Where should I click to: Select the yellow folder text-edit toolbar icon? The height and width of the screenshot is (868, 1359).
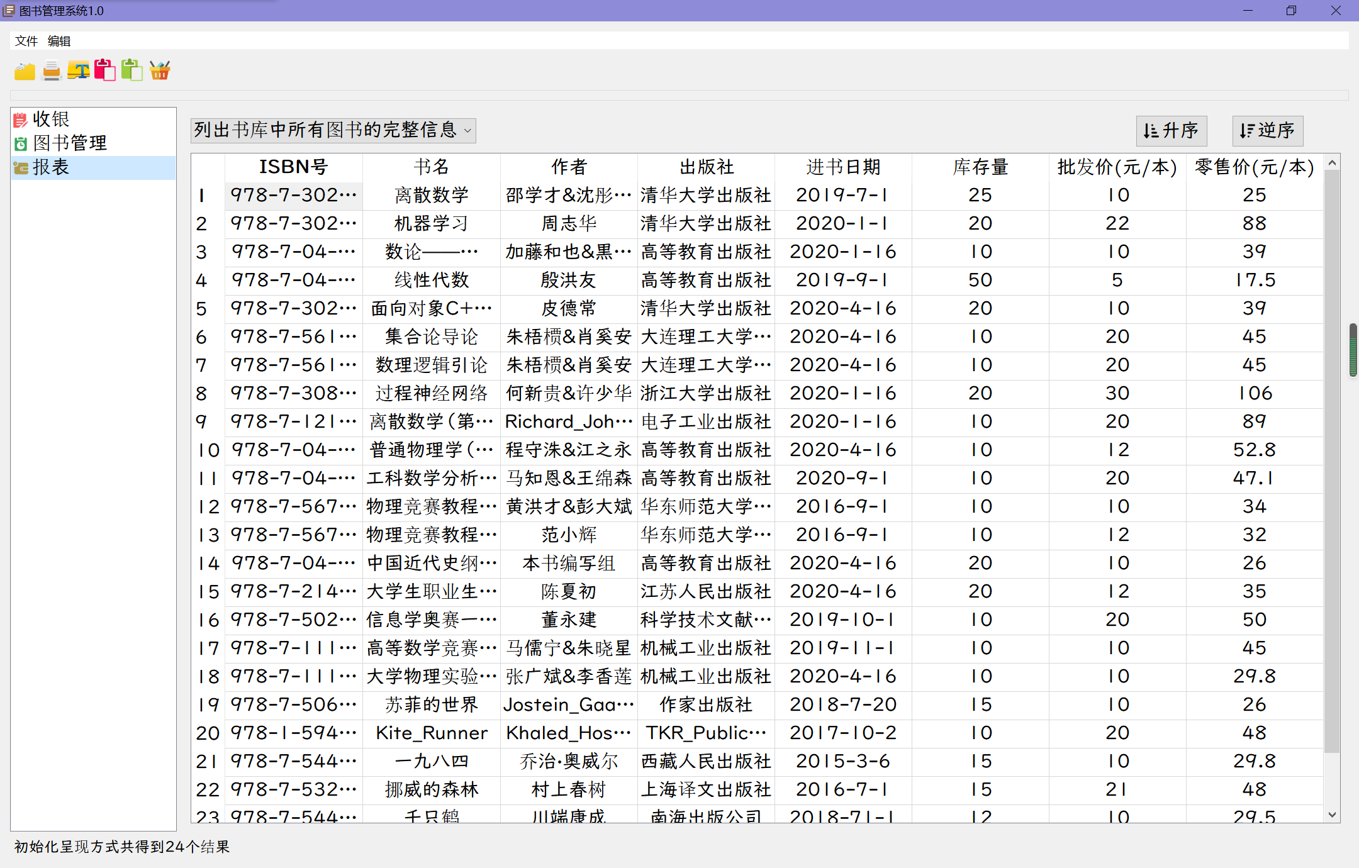click(78, 70)
